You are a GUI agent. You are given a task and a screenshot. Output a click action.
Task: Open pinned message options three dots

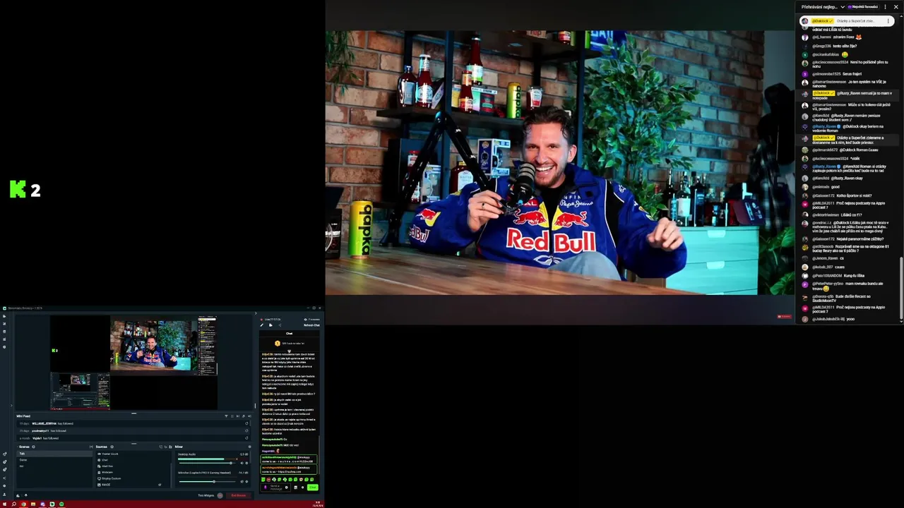click(888, 21)
